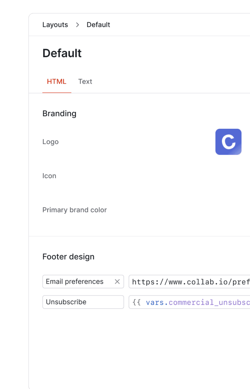Viewport: 250px width, 389px height.
Task: Click the Logo field label
Action: (x=50, y=142)
